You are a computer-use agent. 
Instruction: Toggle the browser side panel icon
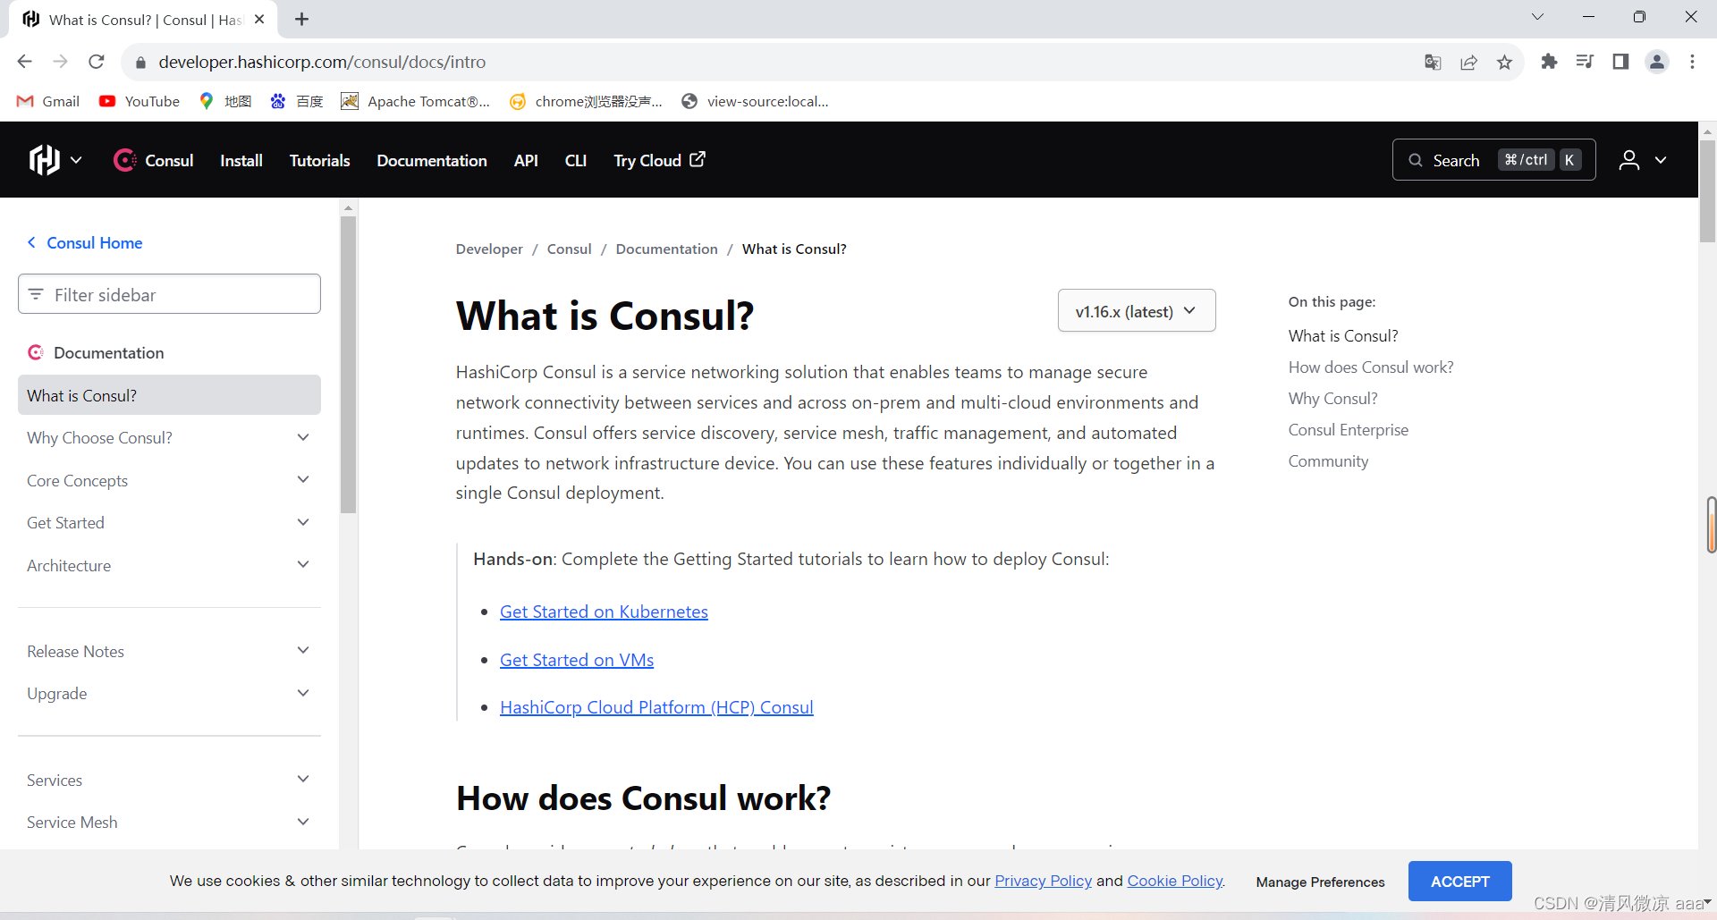click(1620, 62)
